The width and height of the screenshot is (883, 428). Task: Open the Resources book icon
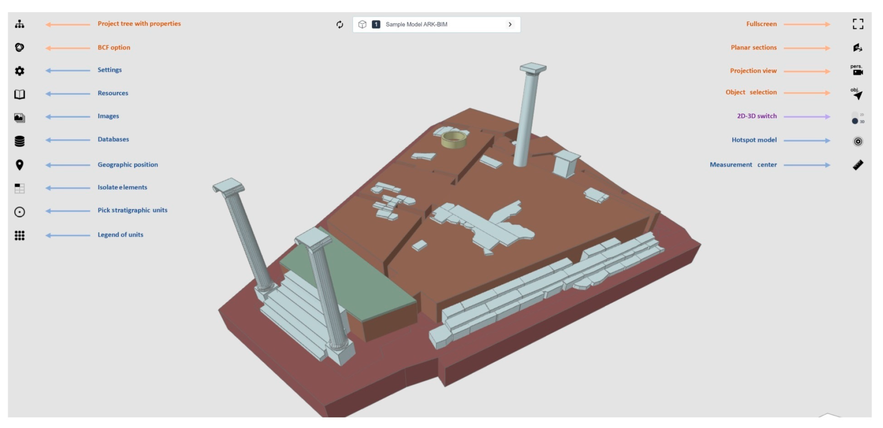click(x=19, y=94)
